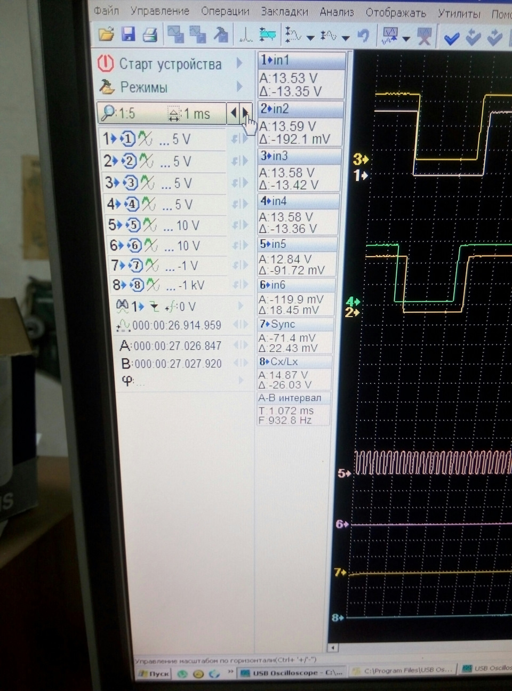Click the monitor with red X icon
This screenshot has height=691, width=512.
[x=425, y=37]
